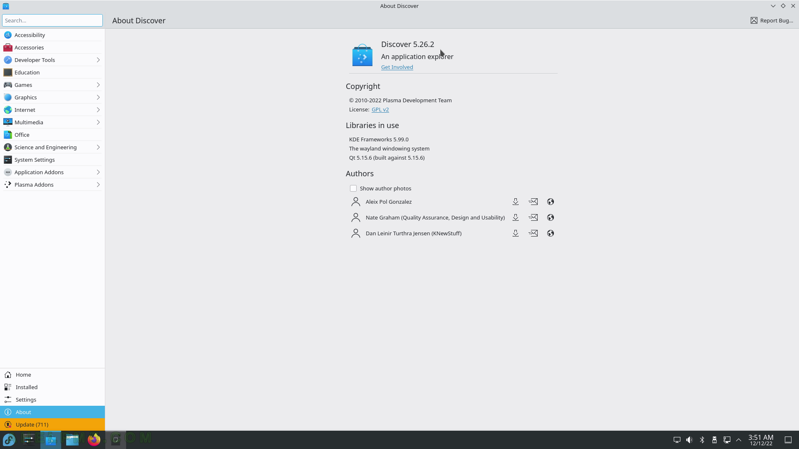
Task: Go to the Home page
Action: [52, 375]
